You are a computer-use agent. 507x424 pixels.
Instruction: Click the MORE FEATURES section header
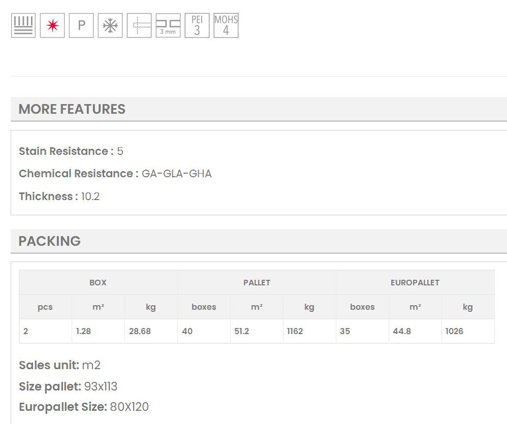click(72, 109)
